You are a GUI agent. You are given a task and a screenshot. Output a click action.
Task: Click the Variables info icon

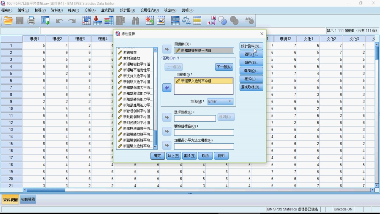[x=109, y=21]
